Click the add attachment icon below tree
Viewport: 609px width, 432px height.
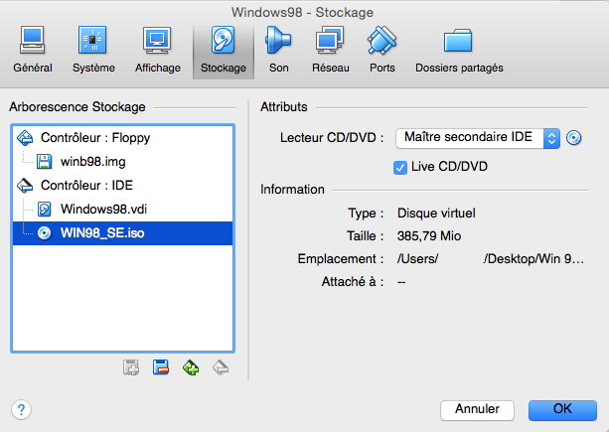tap(131, 367)
